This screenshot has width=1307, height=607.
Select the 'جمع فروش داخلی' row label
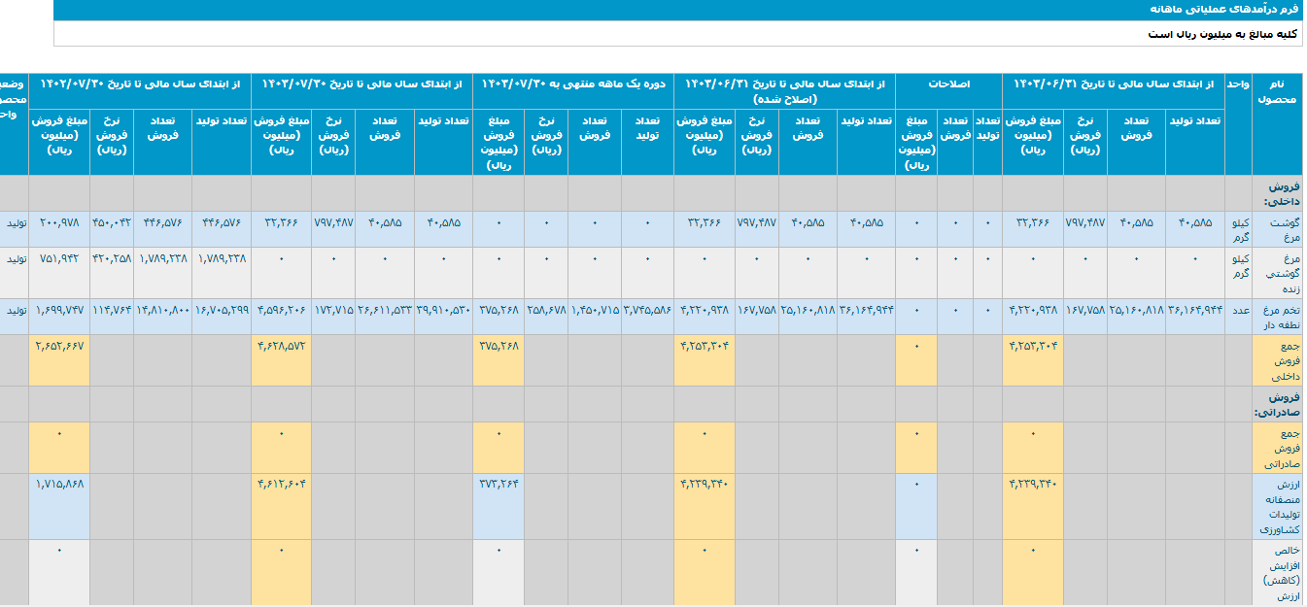click(x=1278, y=360)
